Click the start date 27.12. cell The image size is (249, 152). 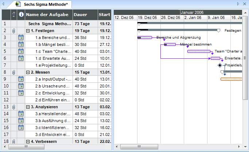tap(105, 44)
